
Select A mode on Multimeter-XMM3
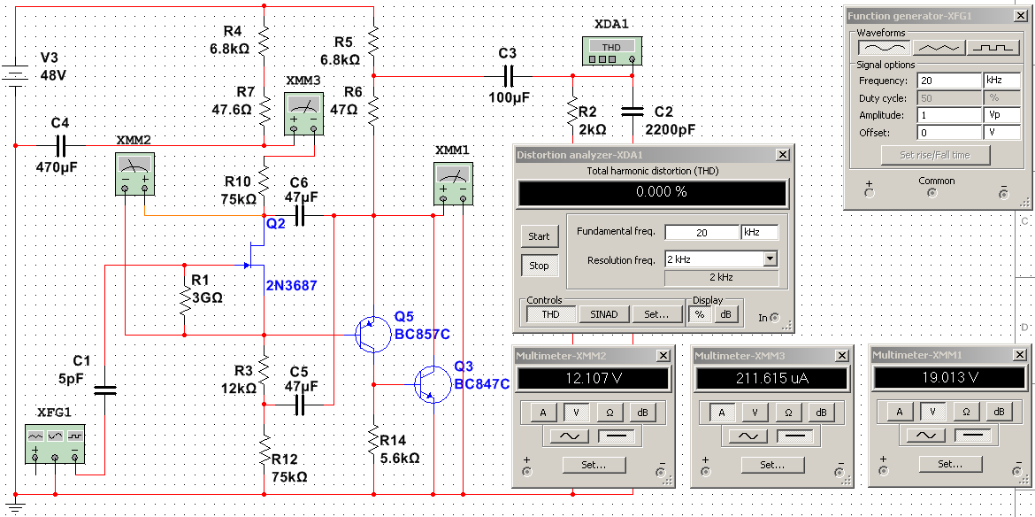click(722, 413)
